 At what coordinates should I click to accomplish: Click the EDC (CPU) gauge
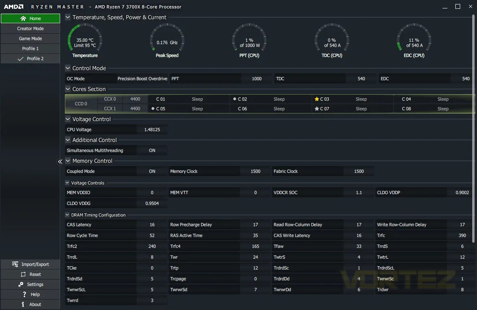[414, 40]
